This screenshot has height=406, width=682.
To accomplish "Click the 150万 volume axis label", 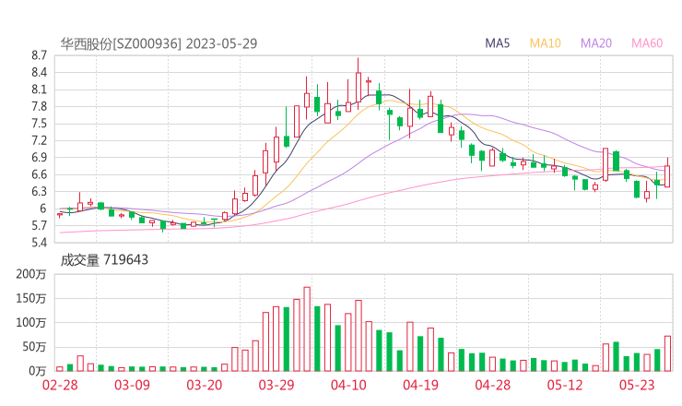I will click(x=31, y=298).
